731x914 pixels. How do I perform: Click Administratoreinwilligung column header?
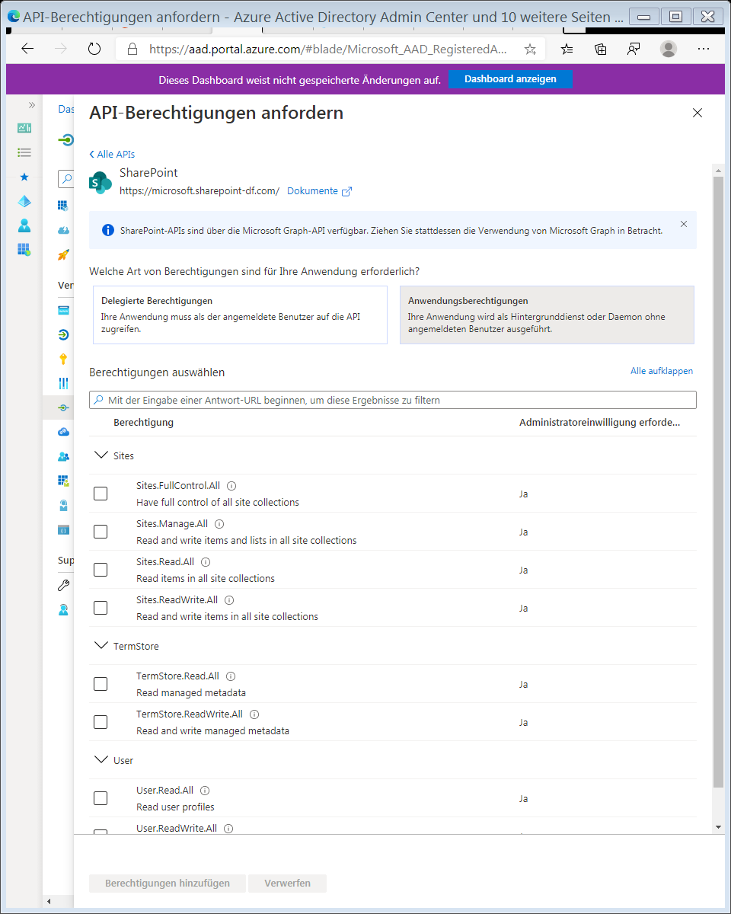599,422
